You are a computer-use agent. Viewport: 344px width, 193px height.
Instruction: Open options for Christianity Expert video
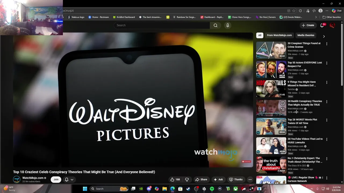(327, 159)
